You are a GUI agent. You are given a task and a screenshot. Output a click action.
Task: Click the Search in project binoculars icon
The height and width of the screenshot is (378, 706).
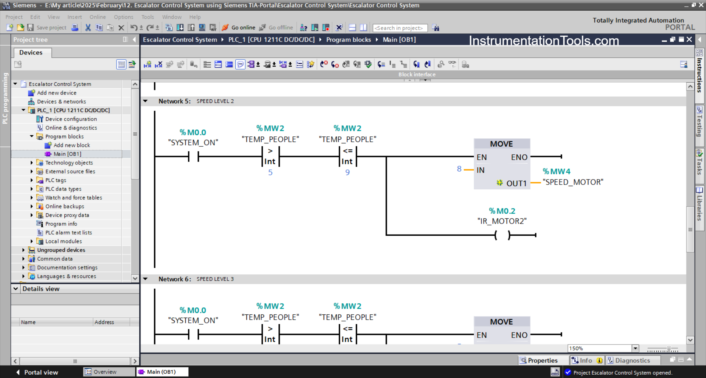(x=436, y=28)
